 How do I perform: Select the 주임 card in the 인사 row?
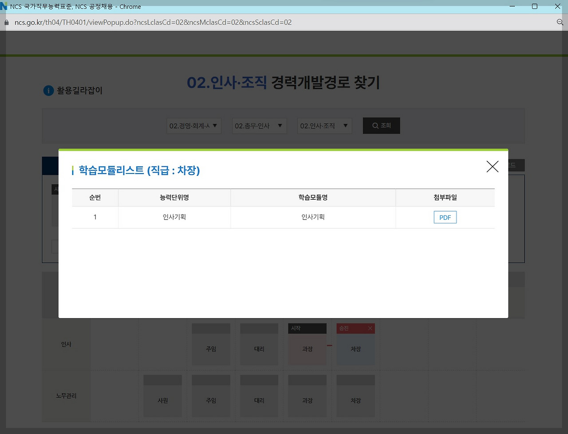point(211,344)
